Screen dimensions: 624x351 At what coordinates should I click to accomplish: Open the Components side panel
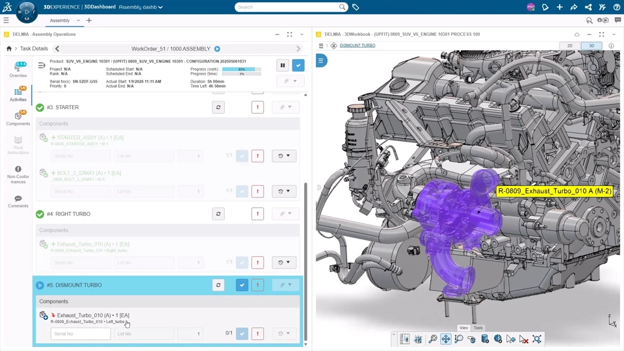(18, 118)
